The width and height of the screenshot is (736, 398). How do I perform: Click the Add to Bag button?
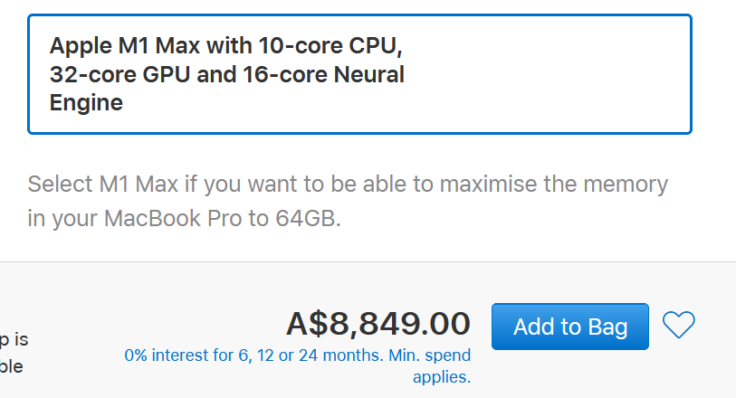(x=569, y=327)
